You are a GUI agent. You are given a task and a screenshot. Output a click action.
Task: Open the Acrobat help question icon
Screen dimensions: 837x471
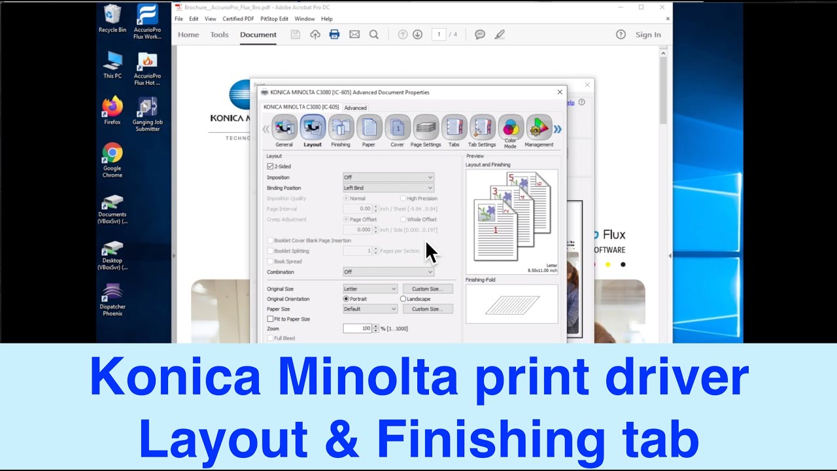[621, 35]
